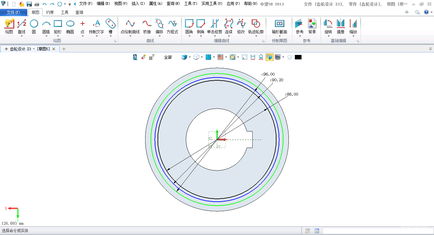The width and height of the screenshot is (434, 235).
Task: Click the exit sketch icon
Action: point(135,57)
